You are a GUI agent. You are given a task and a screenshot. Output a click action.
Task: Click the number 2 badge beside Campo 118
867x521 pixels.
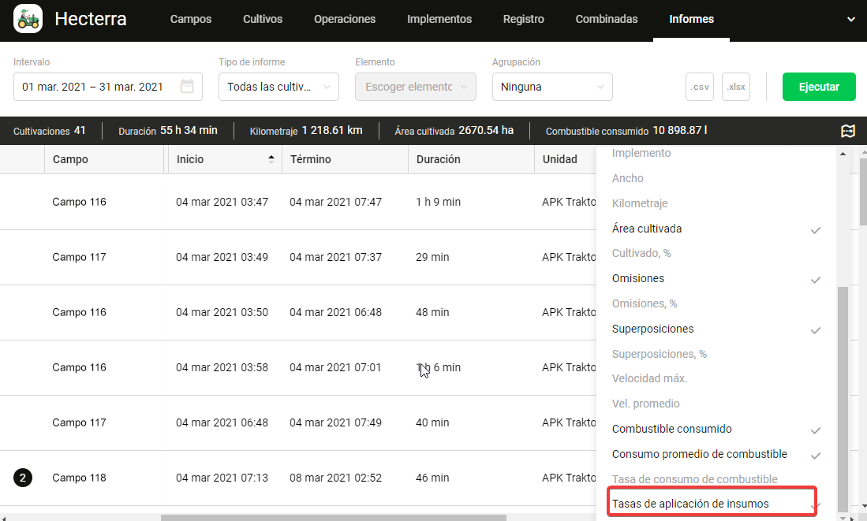tap(23, 478)
